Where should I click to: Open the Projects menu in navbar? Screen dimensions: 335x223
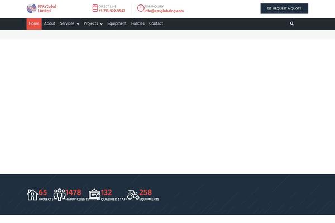pos(91,23)
